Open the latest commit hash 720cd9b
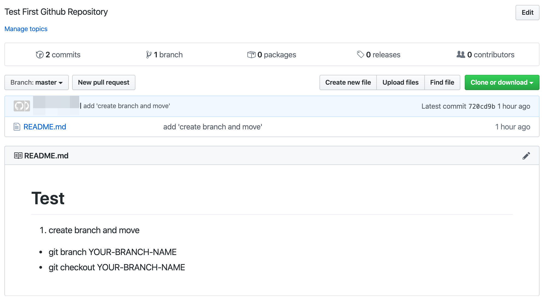 tap(482, 106)
